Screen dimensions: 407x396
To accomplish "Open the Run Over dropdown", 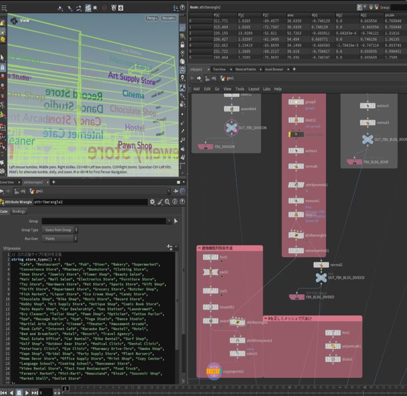I will click(60, 239).
